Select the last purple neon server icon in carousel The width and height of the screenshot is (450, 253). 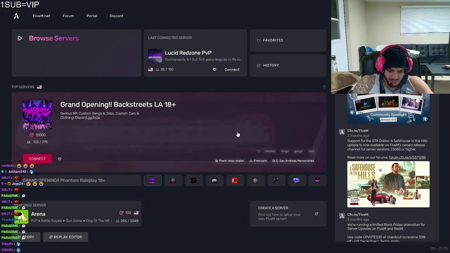point(317,180)
